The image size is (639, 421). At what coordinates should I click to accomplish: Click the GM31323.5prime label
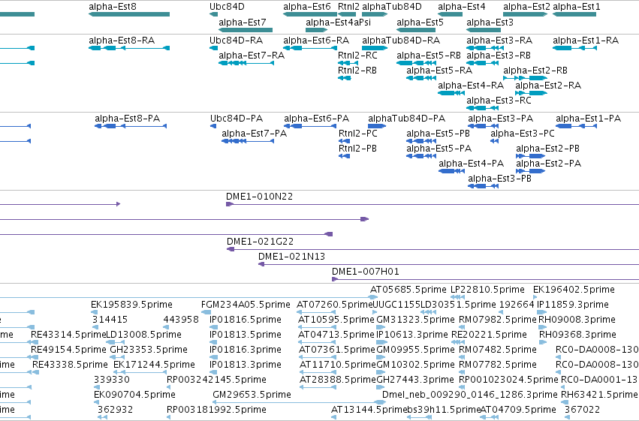(415, 320)
